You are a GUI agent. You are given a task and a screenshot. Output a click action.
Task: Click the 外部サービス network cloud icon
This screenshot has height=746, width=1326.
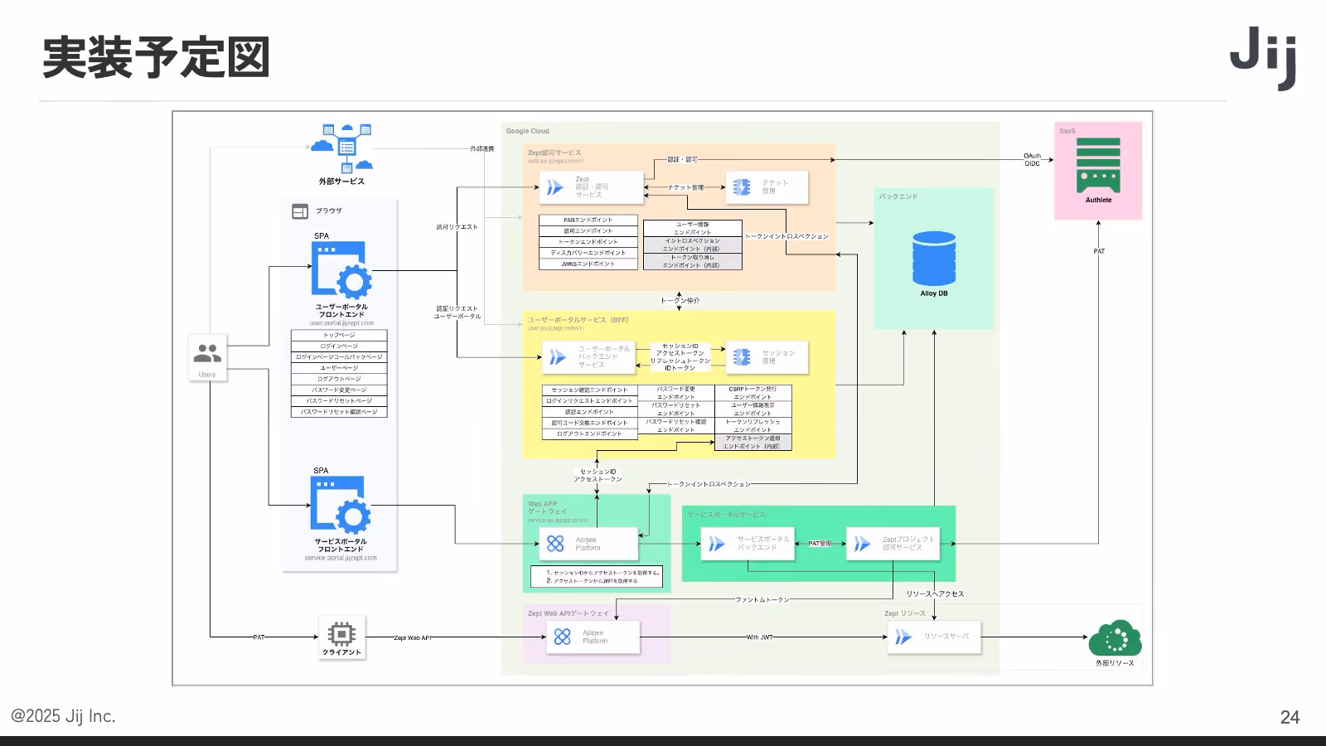coord(341,148)
